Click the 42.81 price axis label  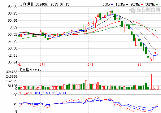click(13, 55)
